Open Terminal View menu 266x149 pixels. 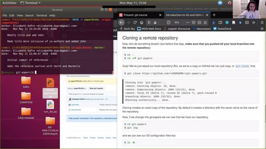click(20, 15)
